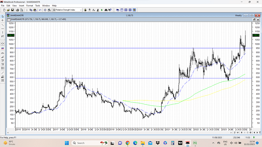
Task: Choose the vertical line drawing tool
Action: point(3,32)
